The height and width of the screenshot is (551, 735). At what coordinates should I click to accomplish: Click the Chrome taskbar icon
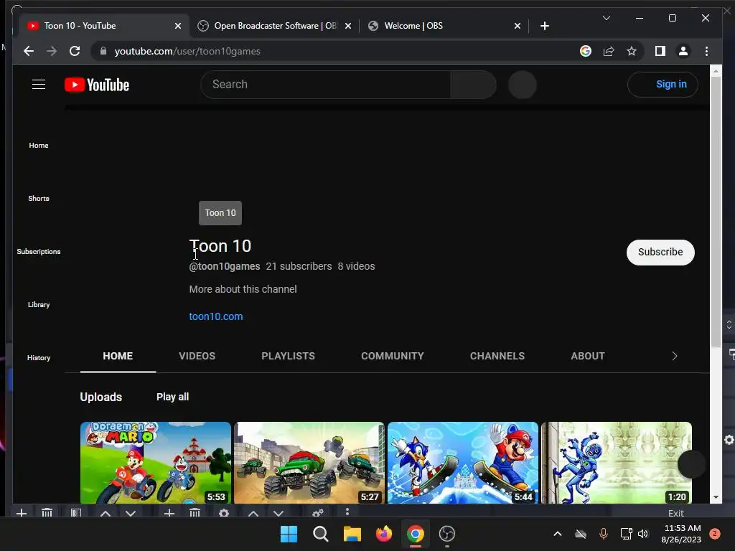416,534
